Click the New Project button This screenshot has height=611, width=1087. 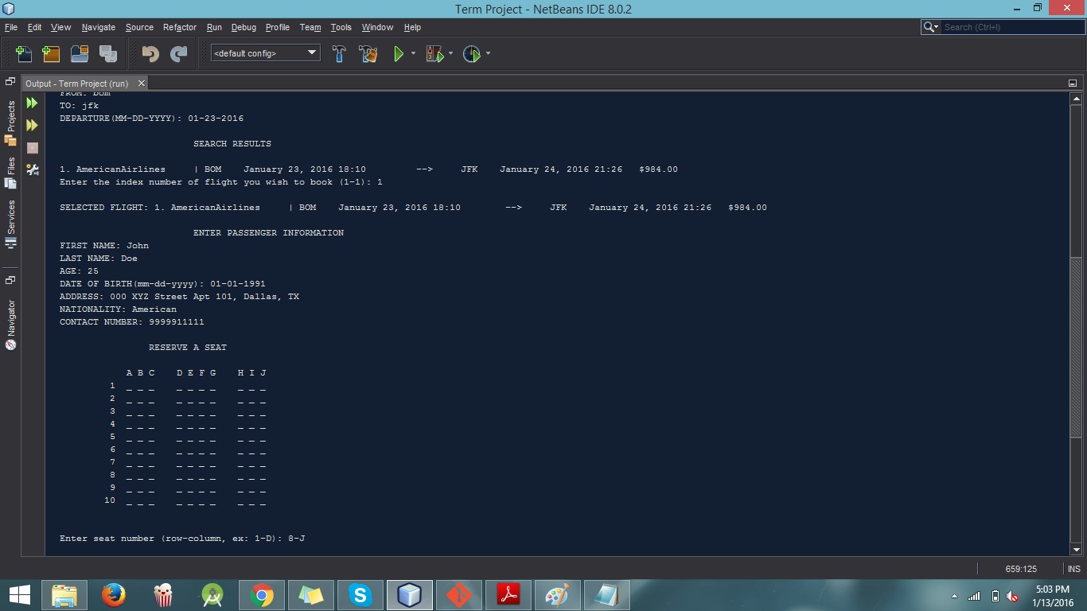point(50,53)
